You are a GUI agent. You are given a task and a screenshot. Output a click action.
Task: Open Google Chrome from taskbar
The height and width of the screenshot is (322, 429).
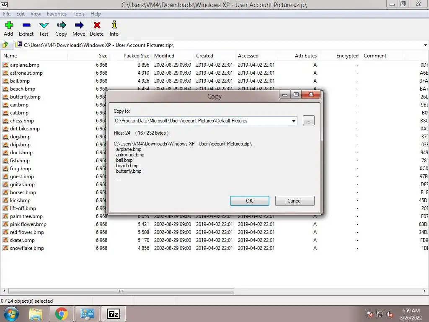pos(61,314)
